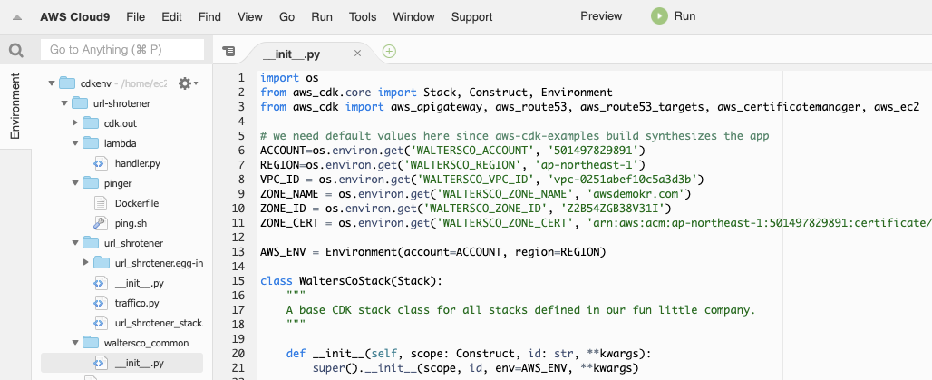This screenshot has width=932, height=380.
Task: Click the pinger folder icon
Action: click(x=91, y=183)
